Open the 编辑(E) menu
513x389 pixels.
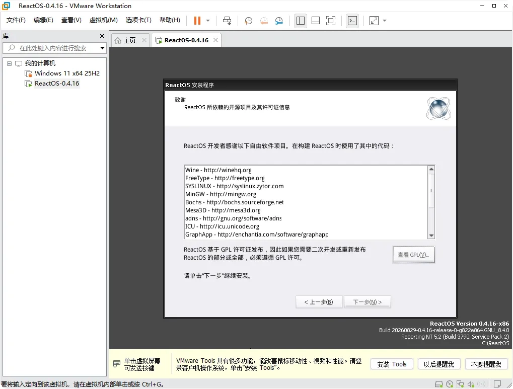click(x=43, y=20)
